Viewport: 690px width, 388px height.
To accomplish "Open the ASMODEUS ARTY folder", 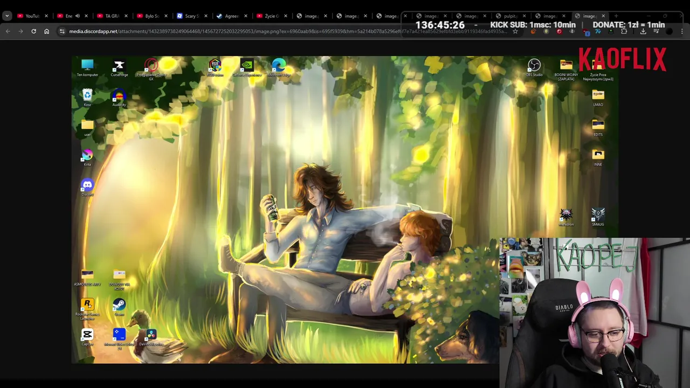I will coord(87,278).
